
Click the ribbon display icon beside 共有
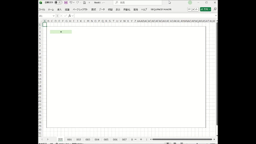point(215,9)
